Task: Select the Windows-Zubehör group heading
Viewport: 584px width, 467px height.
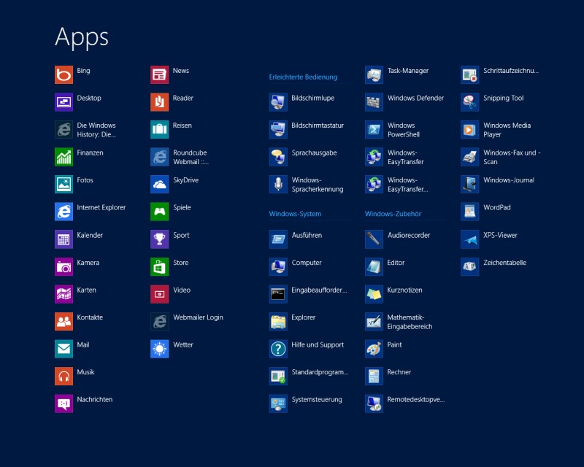Action: coord(393,214)
